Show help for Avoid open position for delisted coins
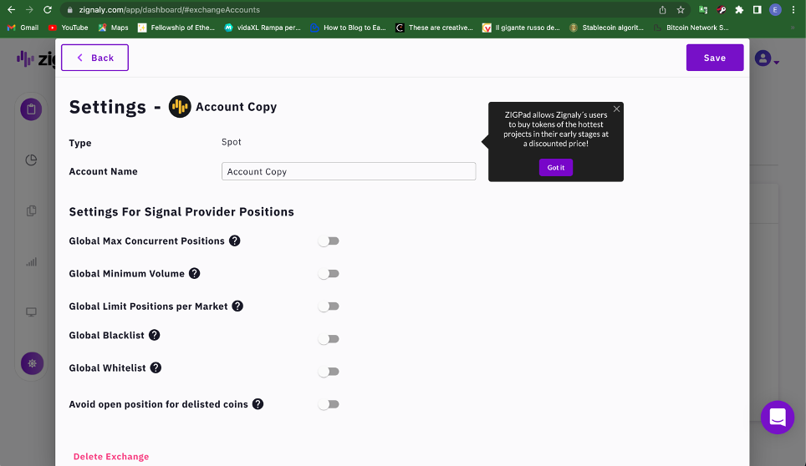The width and height of the screenshot is (806, 466). click(258, 404)
